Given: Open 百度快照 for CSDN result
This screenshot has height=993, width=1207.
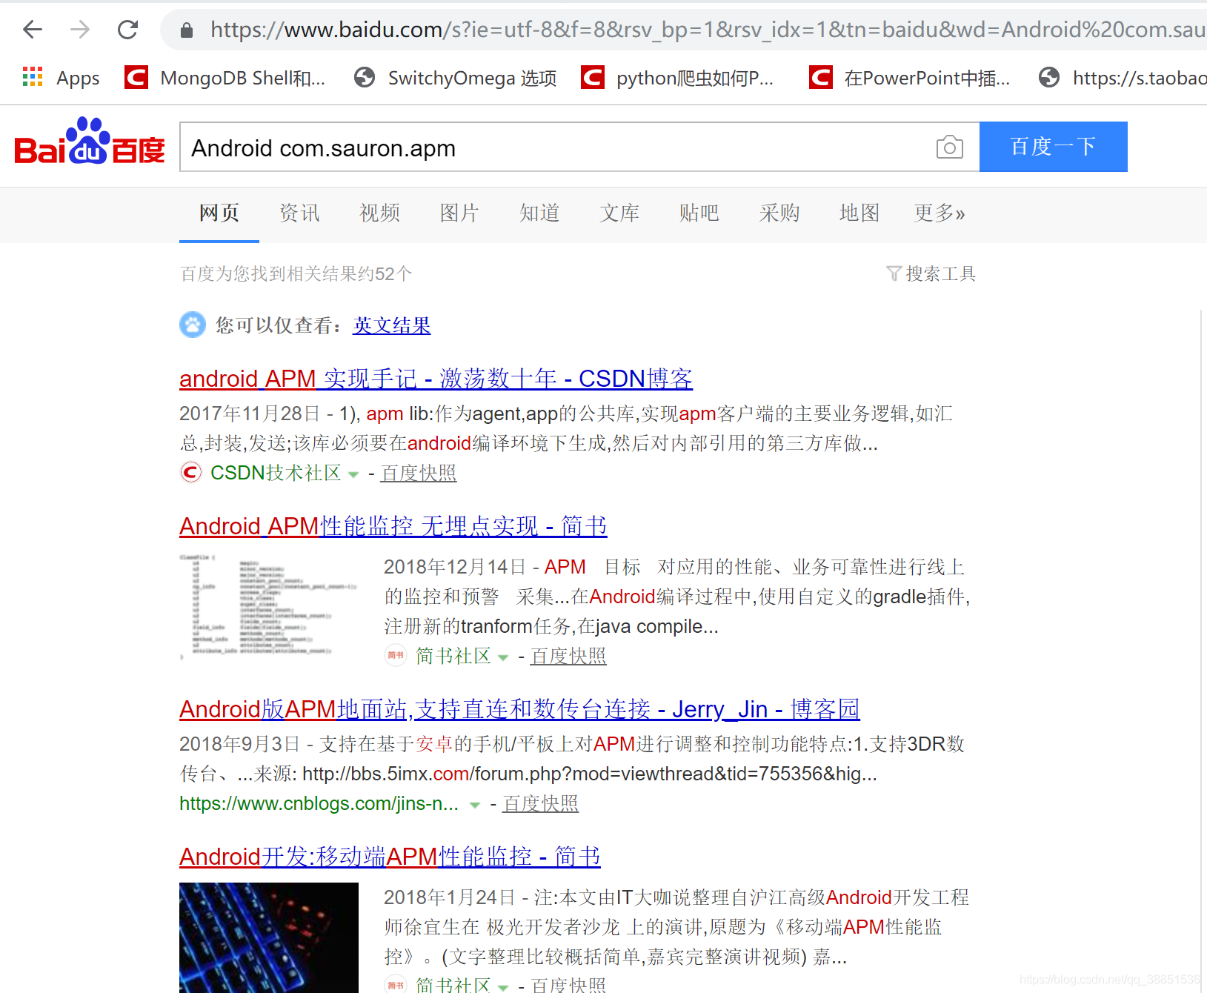Looking at the screenshot, I should click(419, 473).
